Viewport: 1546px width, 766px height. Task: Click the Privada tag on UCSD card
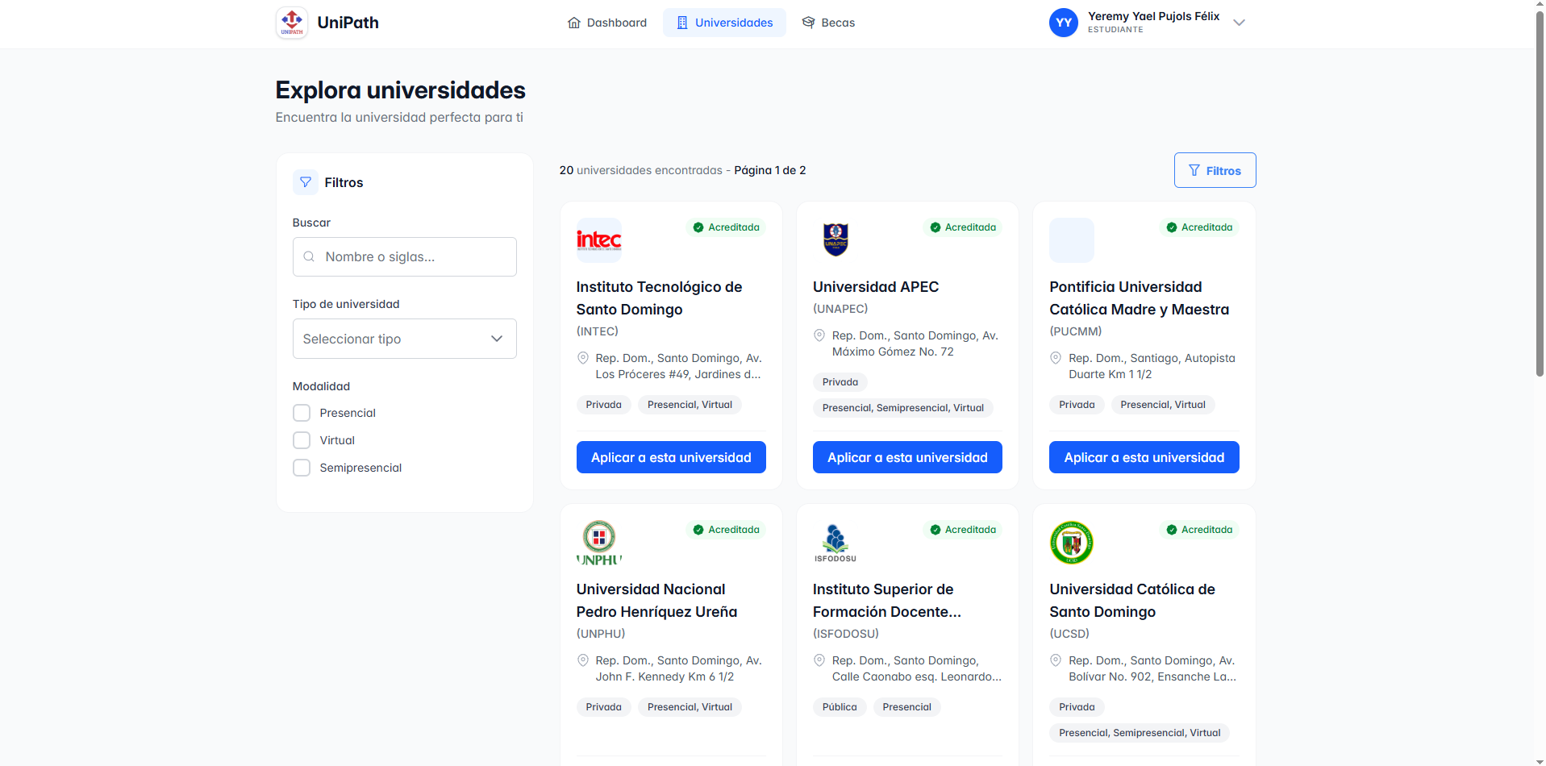click(1077, 707)
